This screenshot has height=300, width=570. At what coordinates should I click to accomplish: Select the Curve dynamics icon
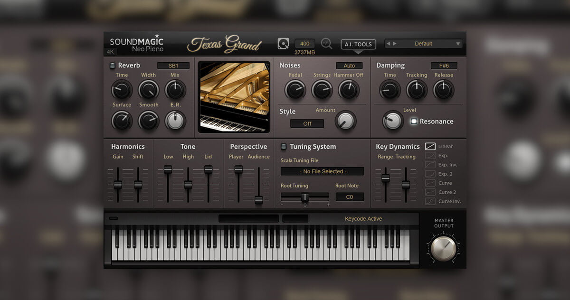click(x=430, y=183)
